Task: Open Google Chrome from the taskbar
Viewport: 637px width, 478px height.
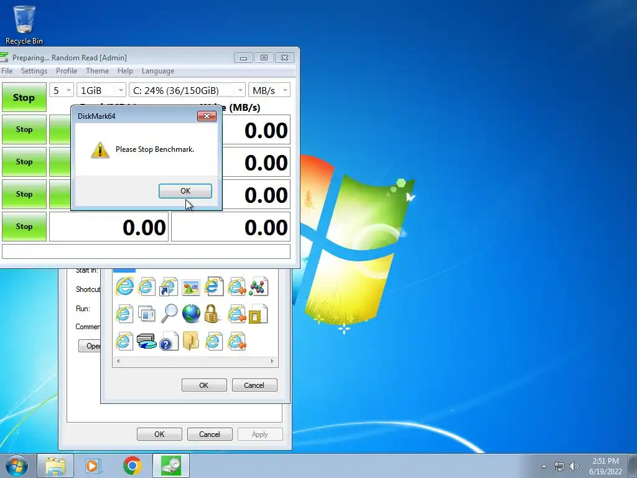Action: [x=132, y=466]
